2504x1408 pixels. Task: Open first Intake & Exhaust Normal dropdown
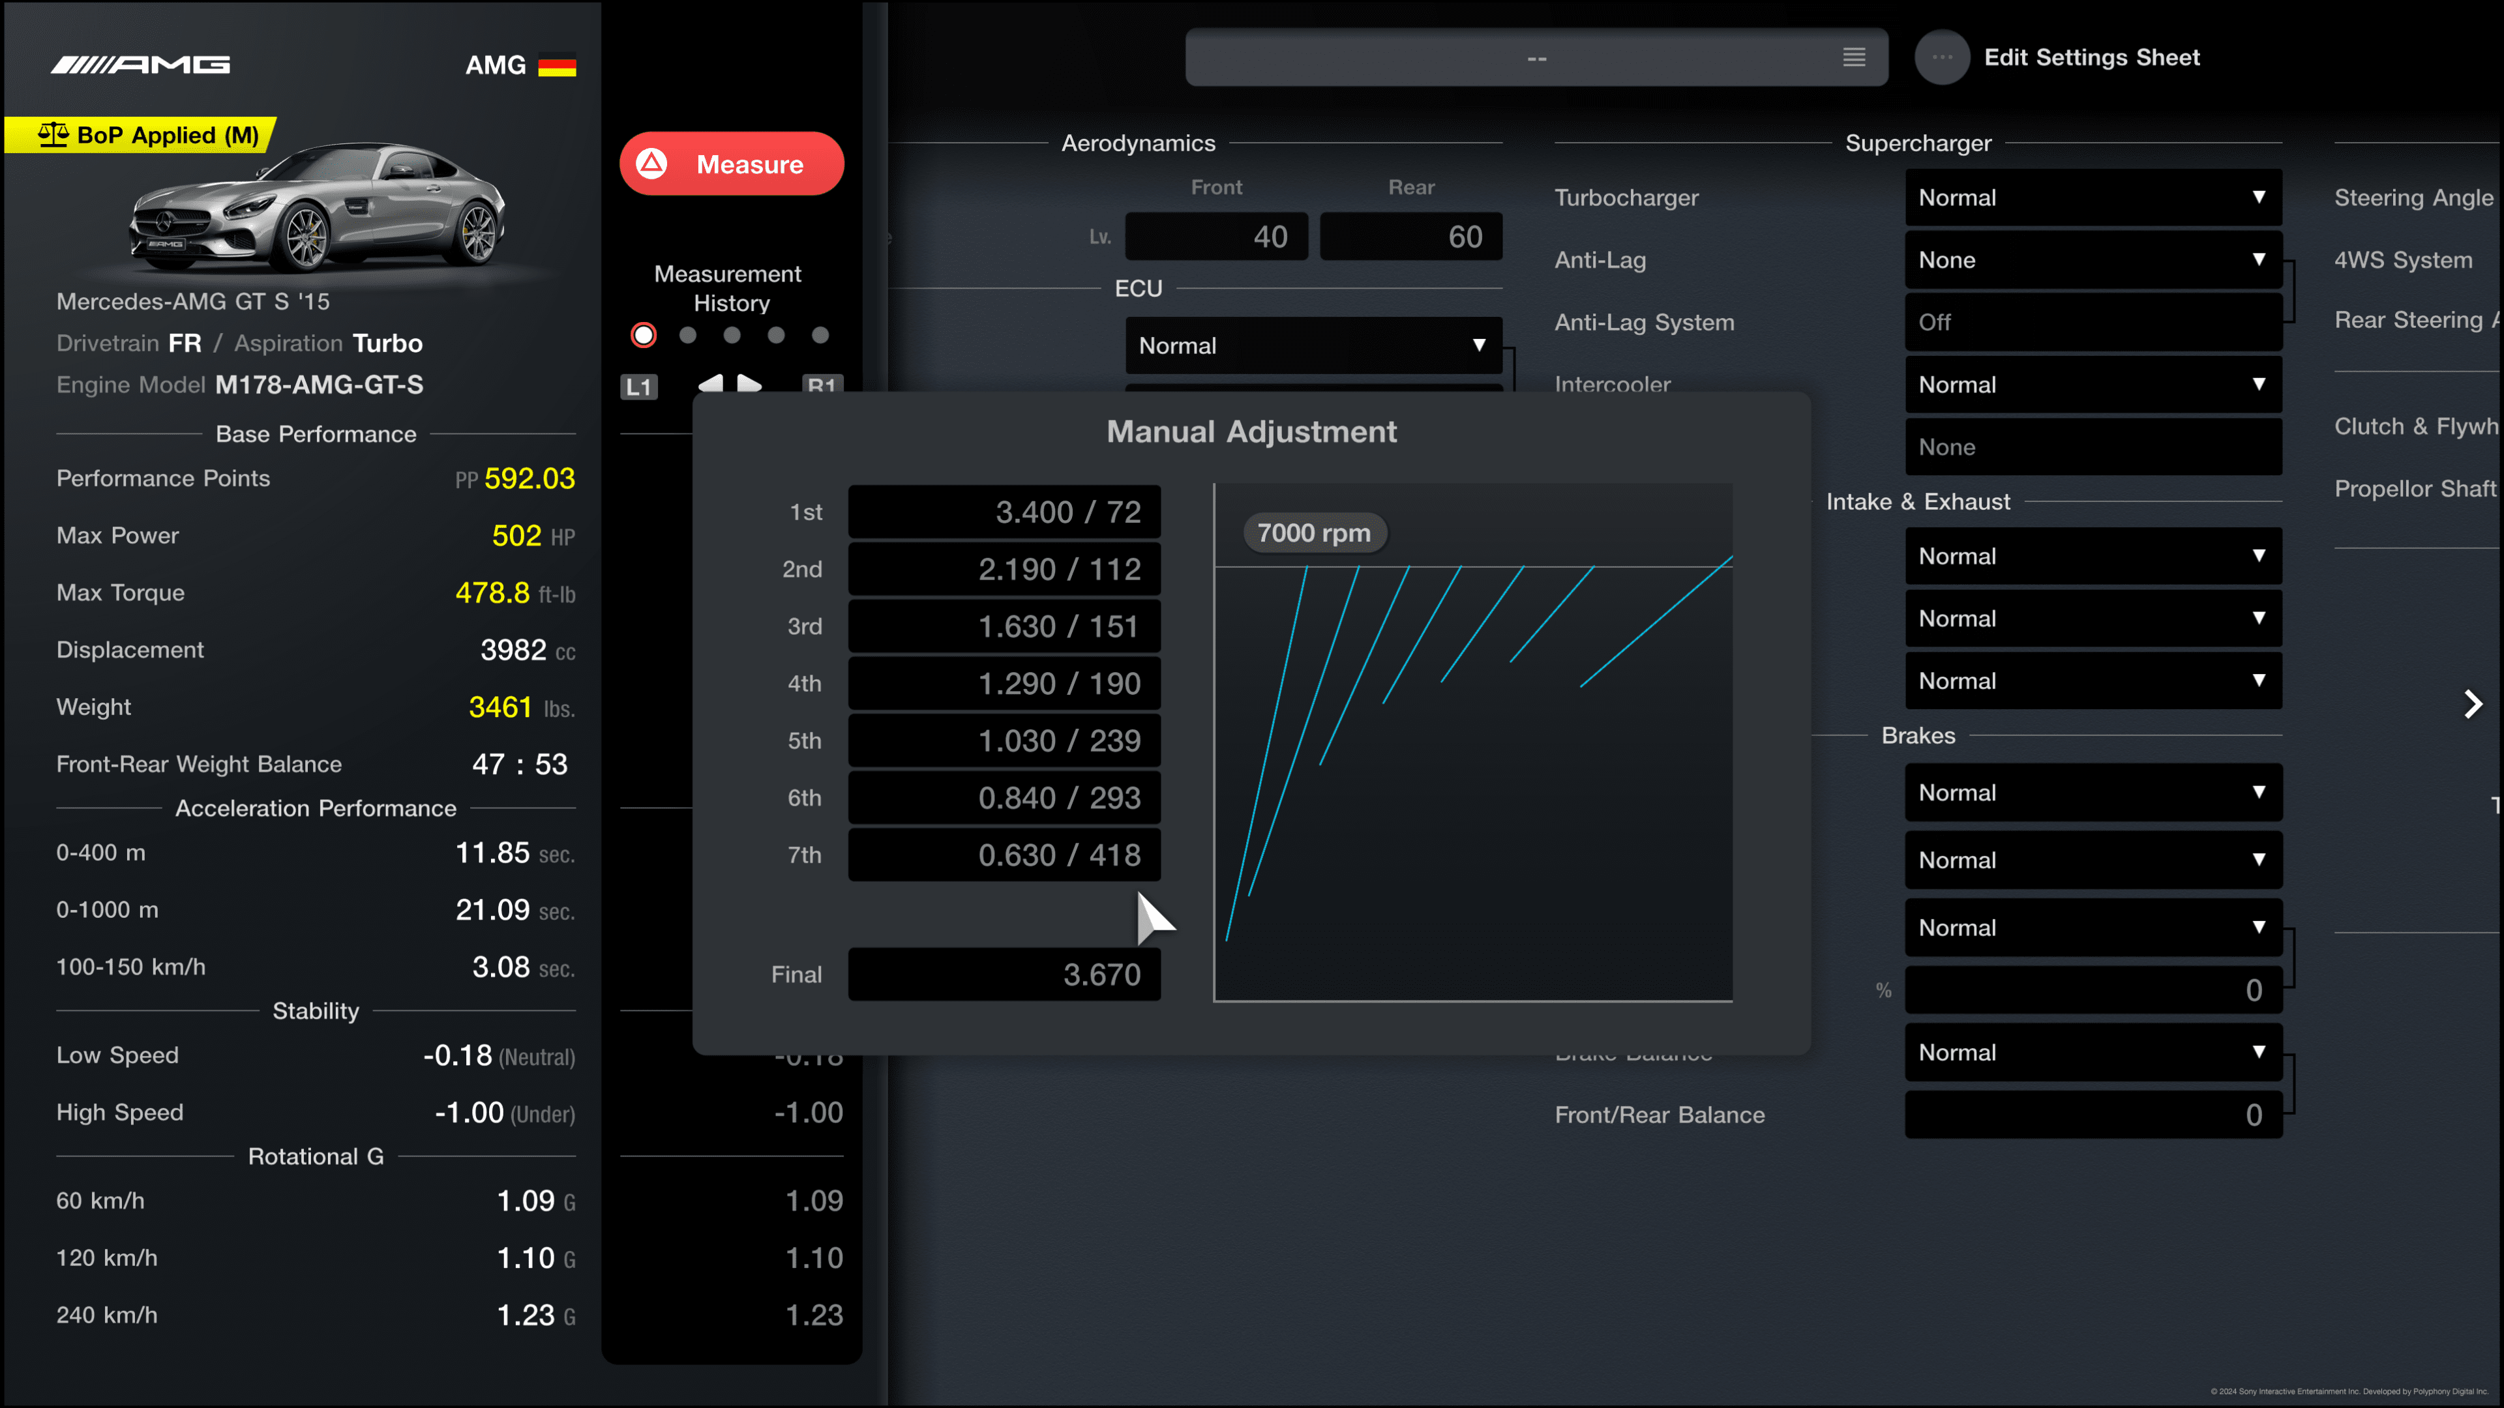(x=2093, y=556)
